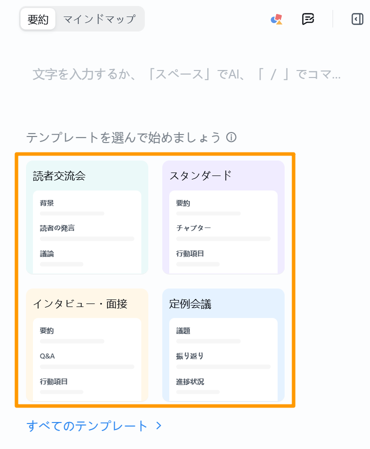Open the notes comment icon
The height and width of the screenshot is (449, 370).
coord(308,19)
